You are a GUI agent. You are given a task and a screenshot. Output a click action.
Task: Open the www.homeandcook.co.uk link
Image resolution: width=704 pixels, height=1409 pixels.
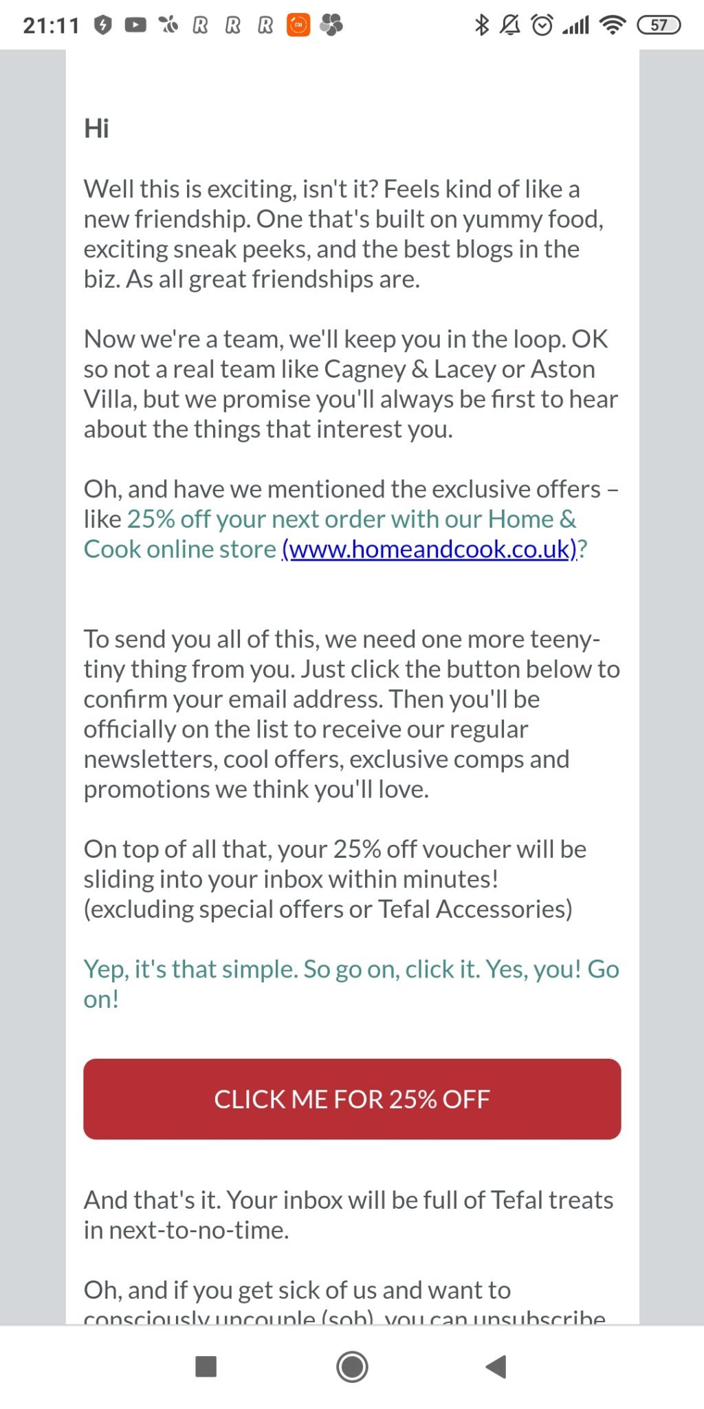[430, 549]
